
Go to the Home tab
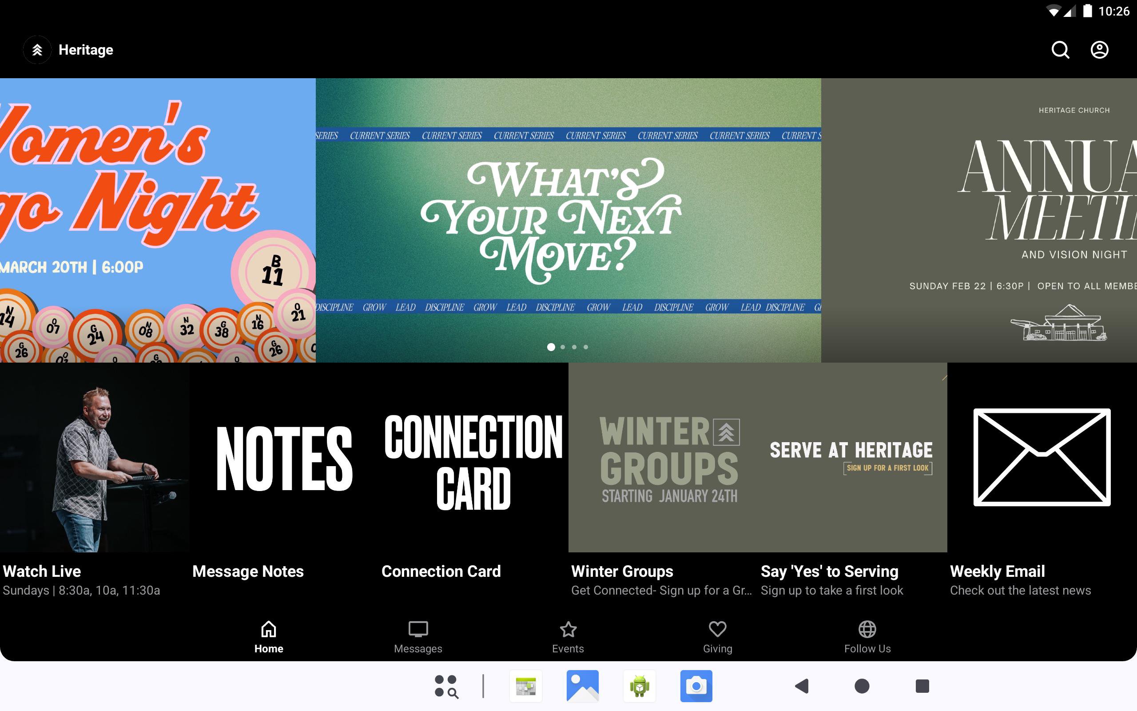(x=268, y=637)
